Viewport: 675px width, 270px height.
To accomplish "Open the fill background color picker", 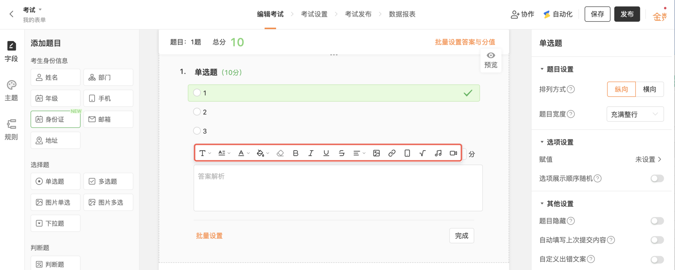I will tap(263, 153).
